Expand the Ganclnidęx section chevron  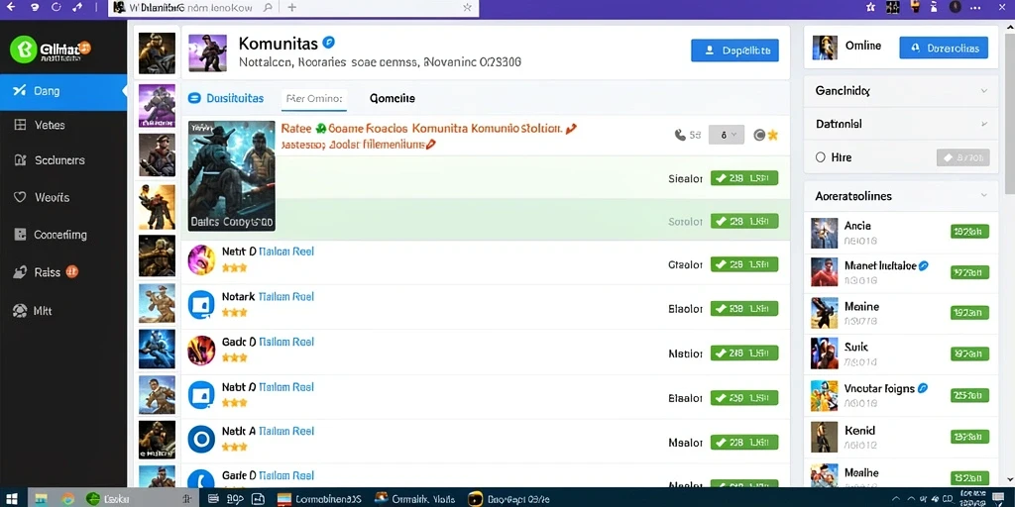tap(984, 91)
